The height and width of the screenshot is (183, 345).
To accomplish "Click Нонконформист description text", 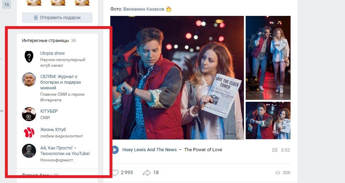I will click(x=57, y=160).
